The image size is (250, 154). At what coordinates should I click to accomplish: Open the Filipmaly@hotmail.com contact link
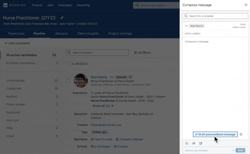click(x=106, y=125)
